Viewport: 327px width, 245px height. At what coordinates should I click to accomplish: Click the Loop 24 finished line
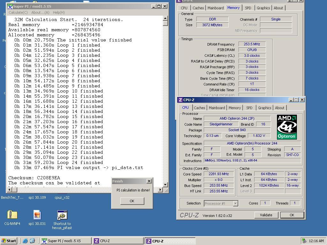tap(59, 162)
